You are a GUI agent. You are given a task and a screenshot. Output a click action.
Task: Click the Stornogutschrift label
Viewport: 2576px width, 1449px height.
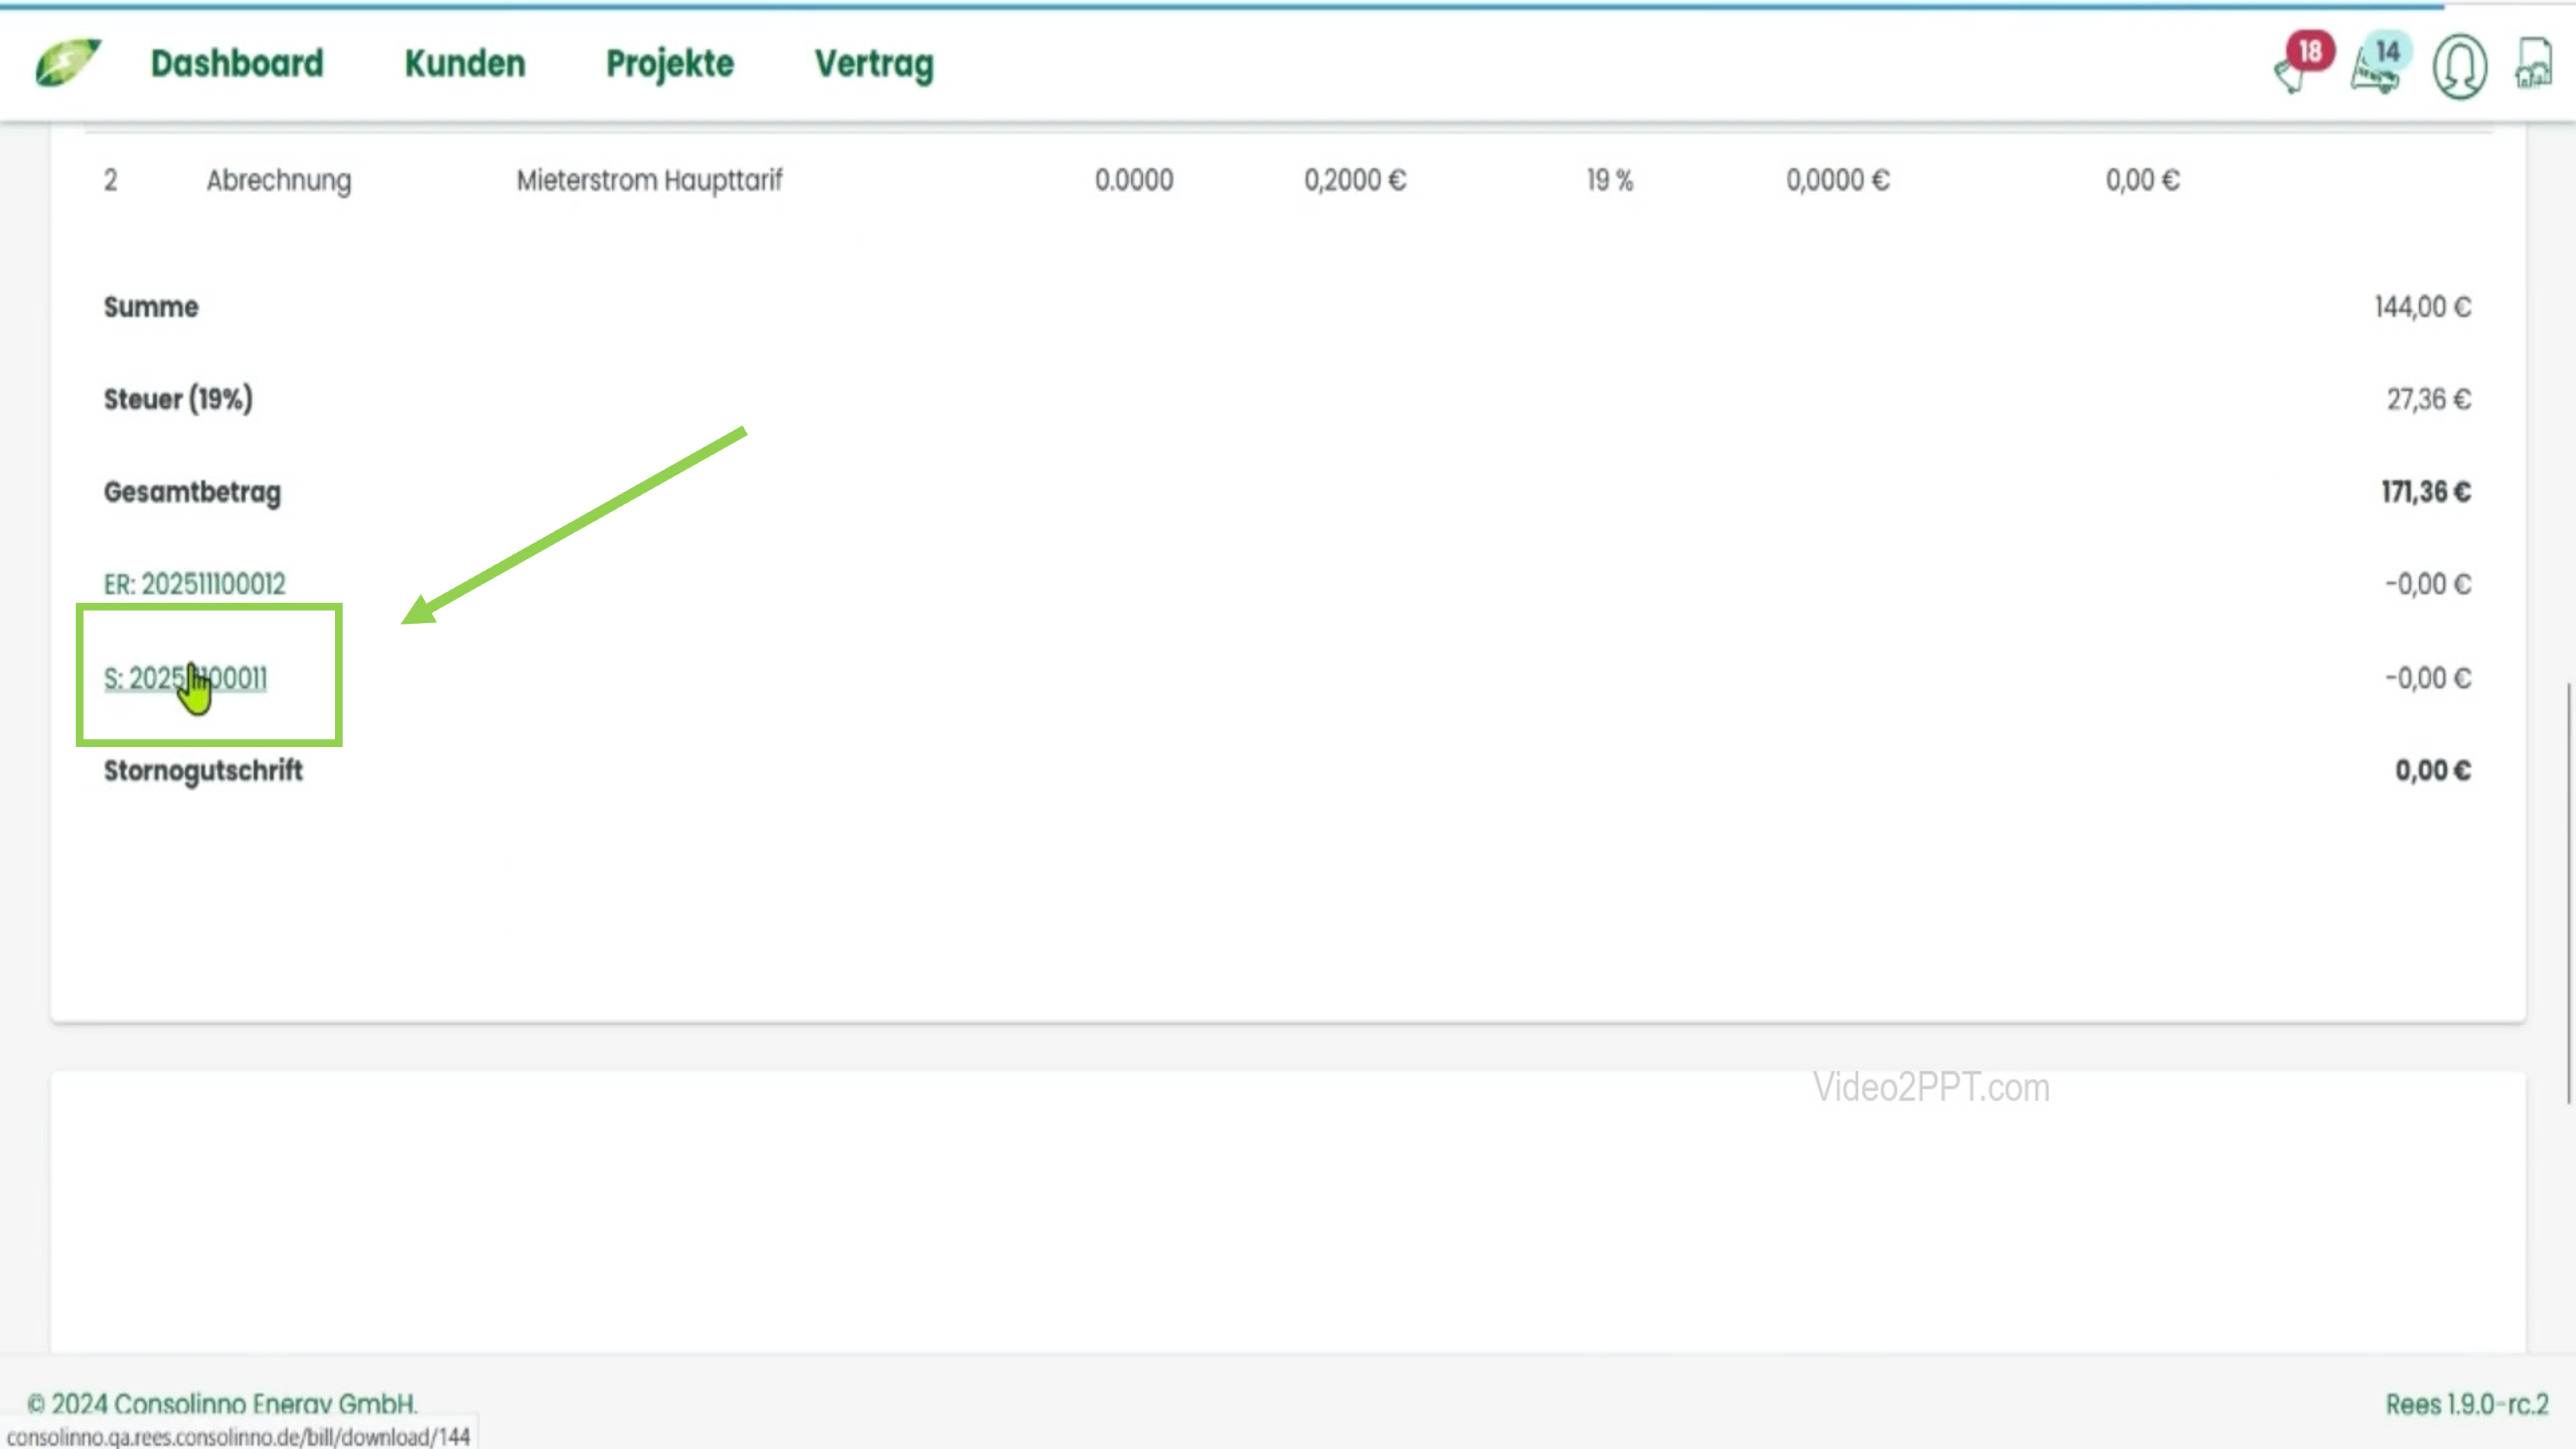click(203, 770)
